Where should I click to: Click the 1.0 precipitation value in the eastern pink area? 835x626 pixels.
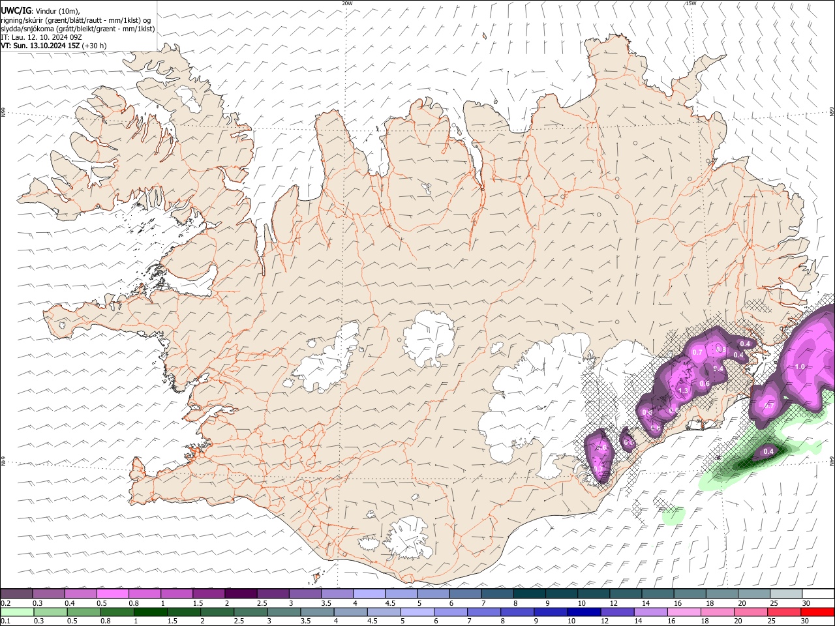(x=800, y=367)
